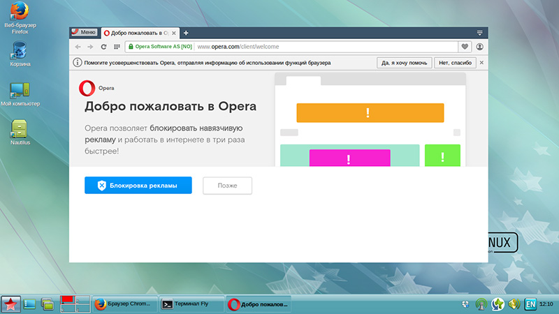Click Да, я хочу помочь button
The image size is (559, 314).
pyautogui.click(x=405, y=63)
